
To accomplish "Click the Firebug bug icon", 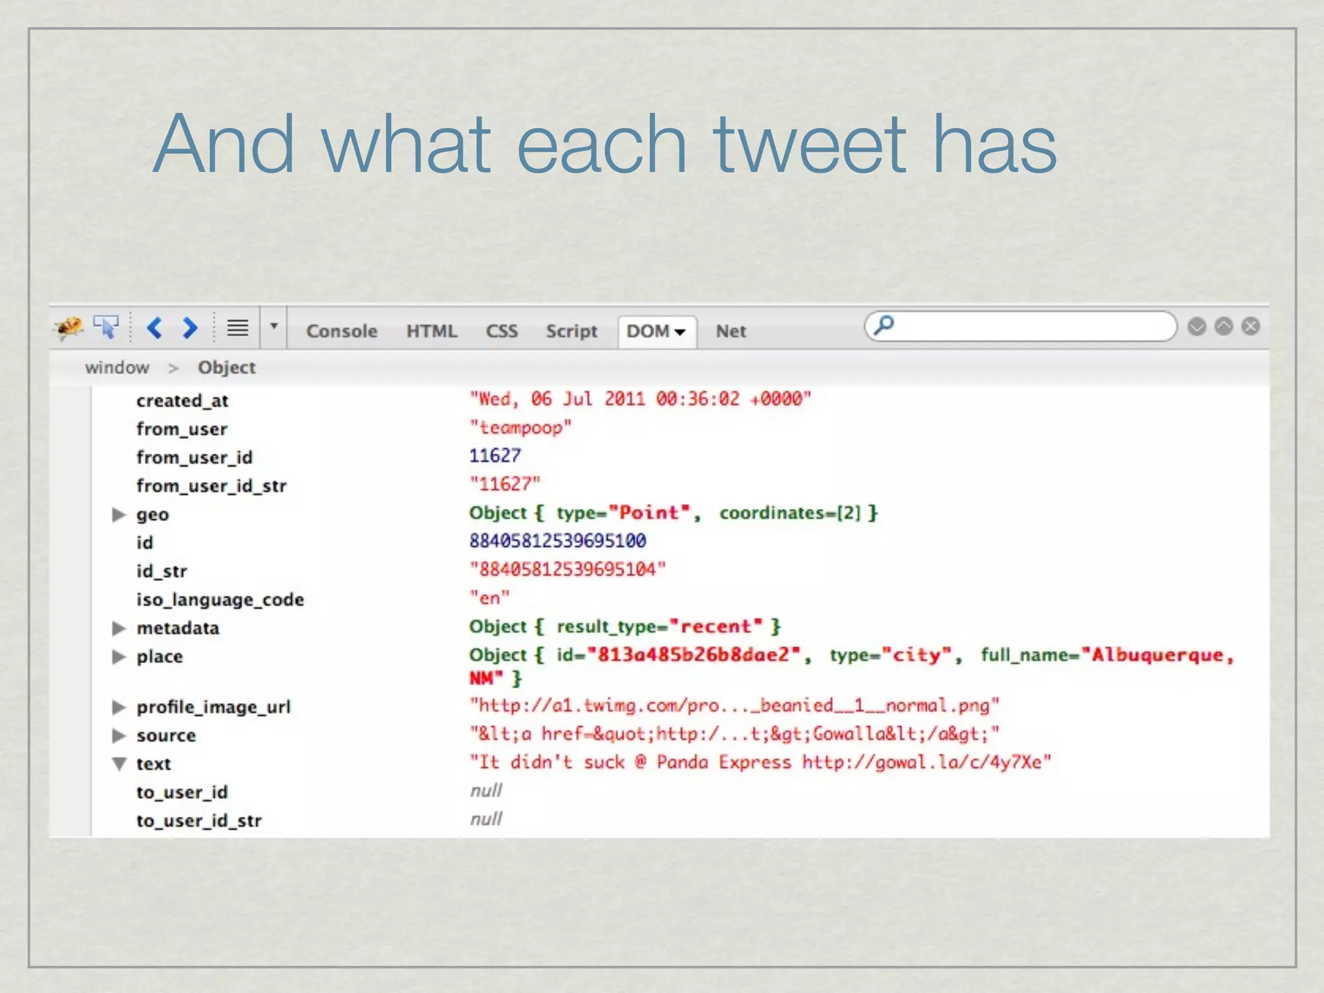I will click(69, 328).
